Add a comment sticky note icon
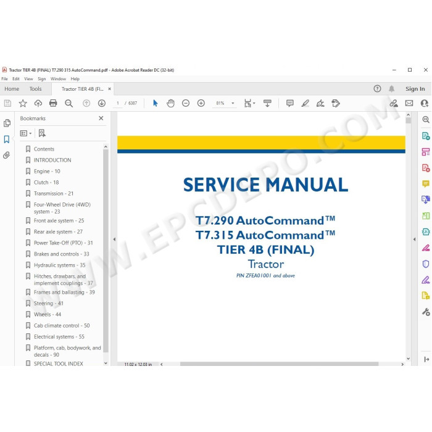The height and width of the screenshot is (432, 432). pos(290,103)
